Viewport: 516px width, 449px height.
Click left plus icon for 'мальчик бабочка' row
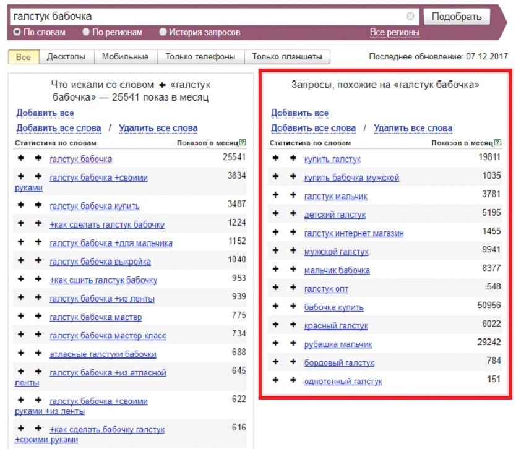(x=275, y=269)
